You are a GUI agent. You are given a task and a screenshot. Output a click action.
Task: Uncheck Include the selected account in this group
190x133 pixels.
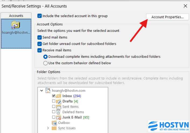[x=40, y=16]
